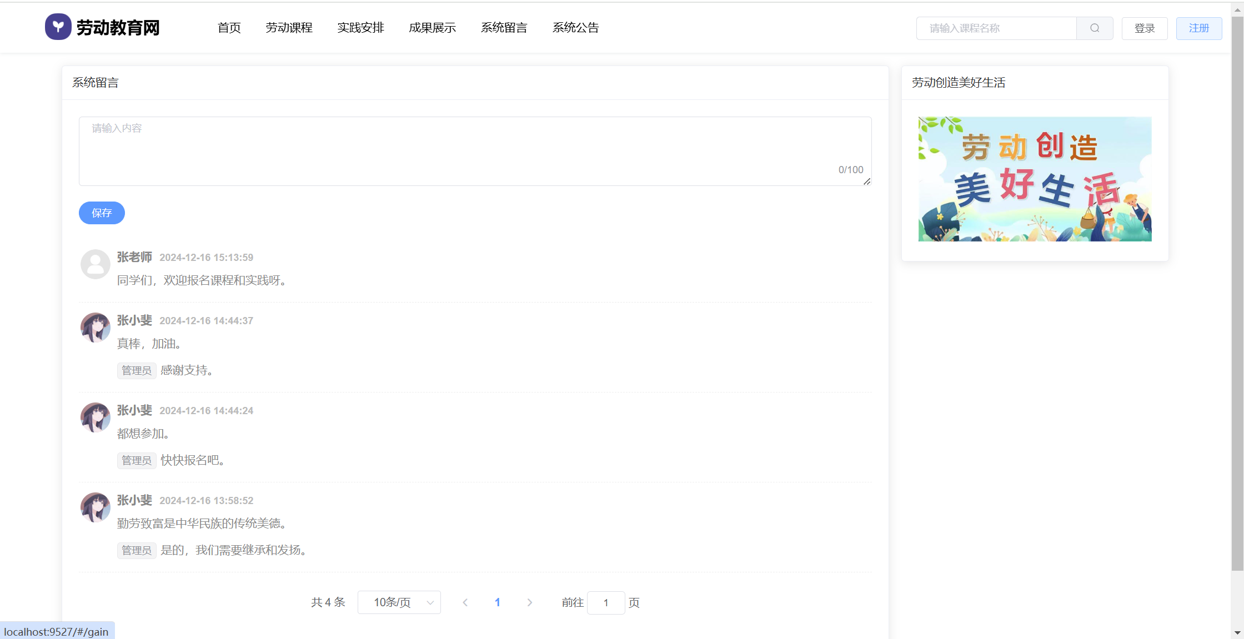Open the 首页 menu item
Image resolution: width=1244 pixels, height=639 pixels.
click(x=229, y=28)
